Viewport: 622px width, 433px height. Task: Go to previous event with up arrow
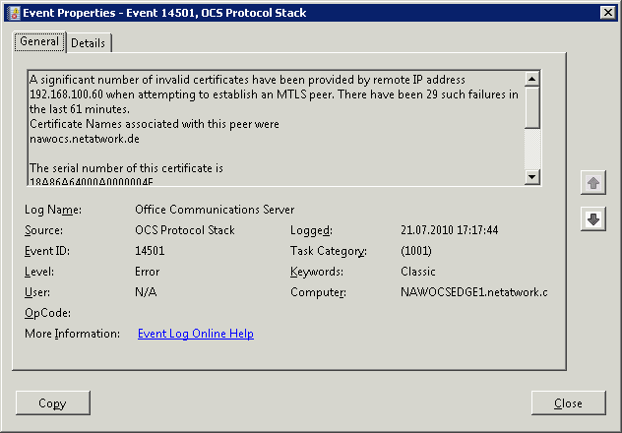pyautogui.click(x=593, y=183)
